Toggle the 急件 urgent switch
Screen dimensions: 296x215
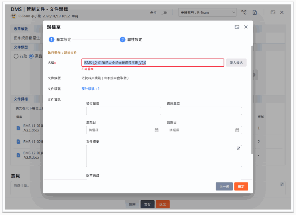tap(164, 13)
